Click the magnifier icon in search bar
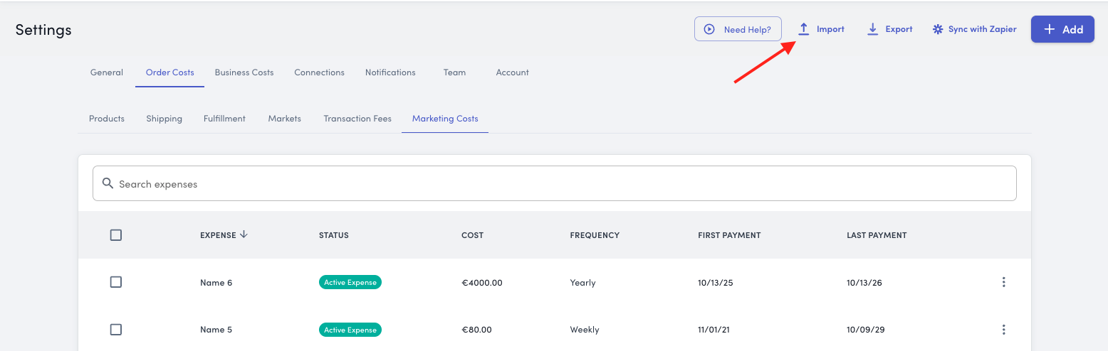 click(108, 183)
